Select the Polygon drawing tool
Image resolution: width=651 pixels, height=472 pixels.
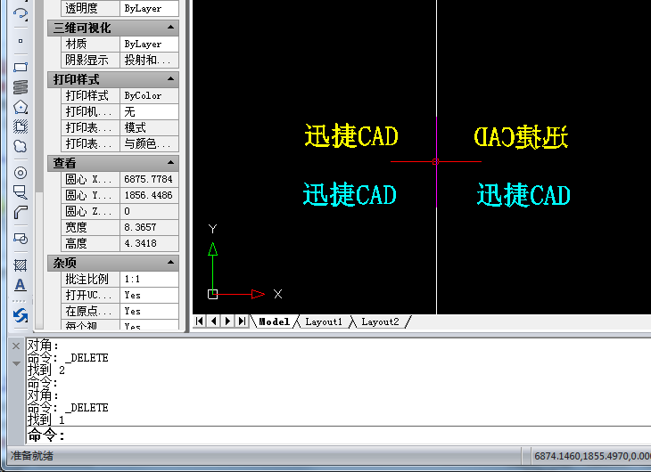pos(21,107)
